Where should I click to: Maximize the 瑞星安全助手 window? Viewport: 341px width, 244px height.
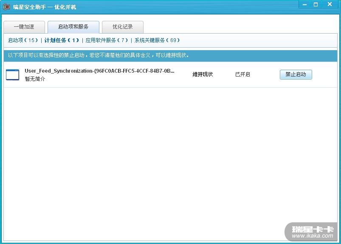[x=316, y=5]
